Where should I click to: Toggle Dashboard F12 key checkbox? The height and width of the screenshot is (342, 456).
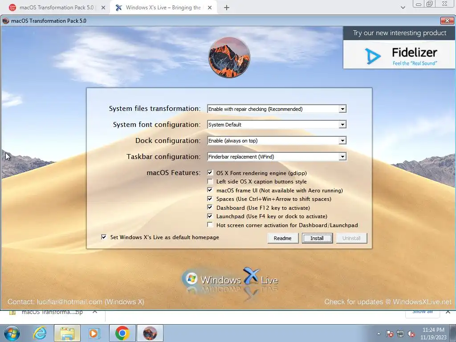click(210, 208)
